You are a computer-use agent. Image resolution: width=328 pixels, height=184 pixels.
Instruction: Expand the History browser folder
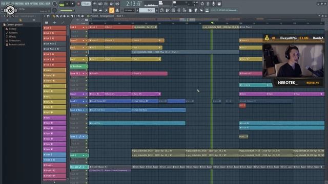tap(11, 29)
